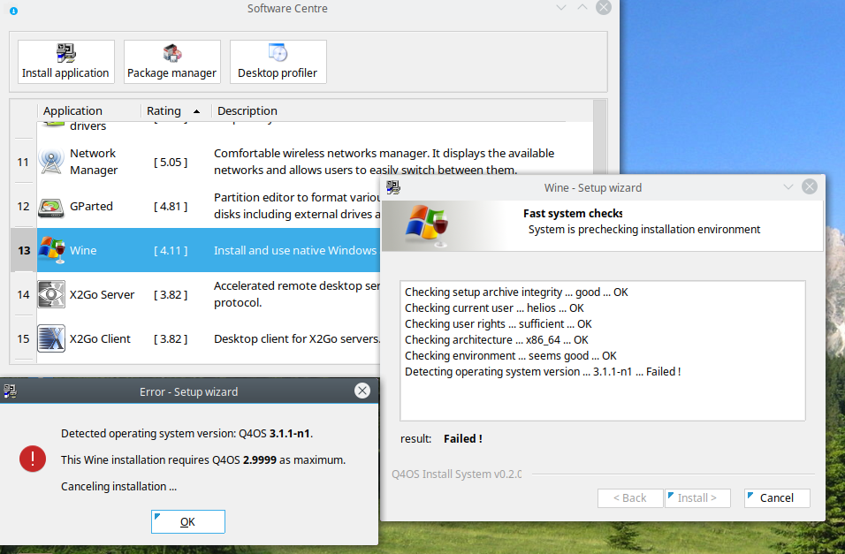Close the Software Centre window
This screenshot has height=554, width=845.
click(x=604, y=8)
